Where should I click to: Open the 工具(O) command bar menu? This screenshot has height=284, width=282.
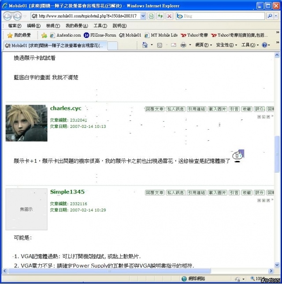tap(250, 45)
